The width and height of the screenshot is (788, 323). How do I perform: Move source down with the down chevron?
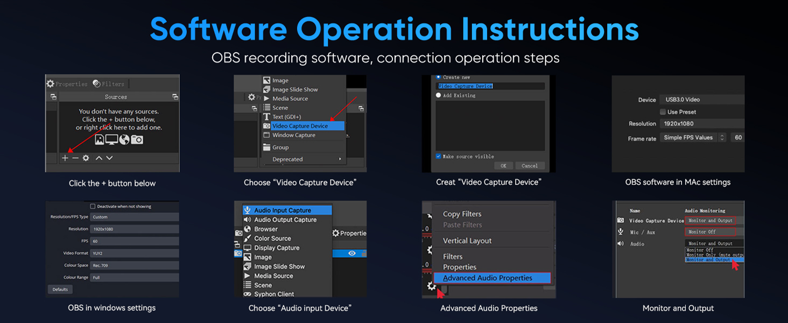point(109,158)
